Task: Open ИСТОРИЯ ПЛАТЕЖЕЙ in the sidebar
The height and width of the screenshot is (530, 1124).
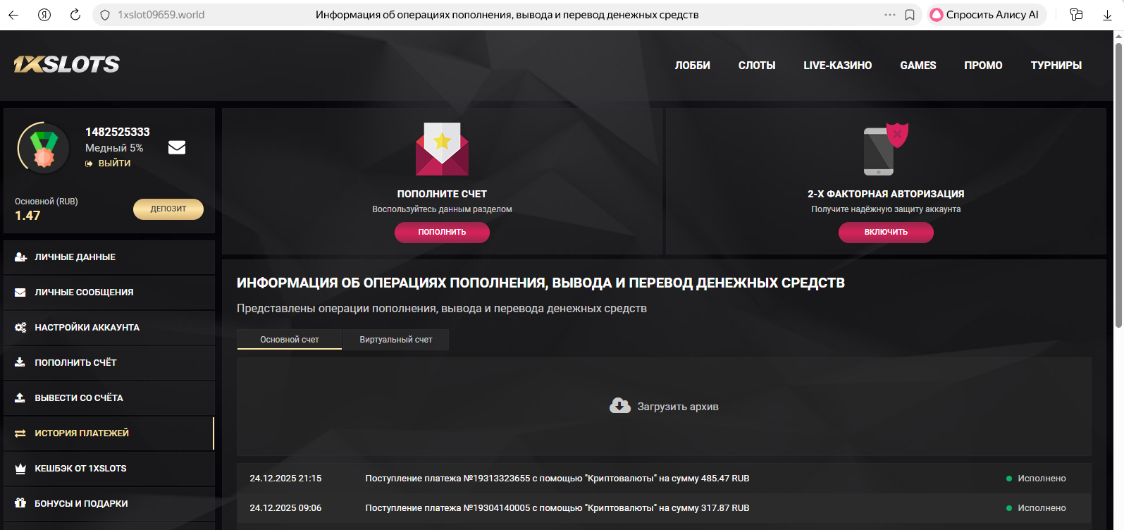Action: tap(109, 433)
